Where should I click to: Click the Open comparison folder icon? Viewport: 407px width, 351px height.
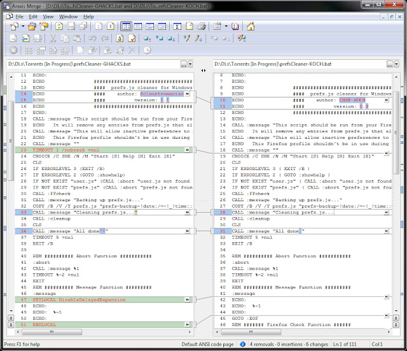click(32, 26)
